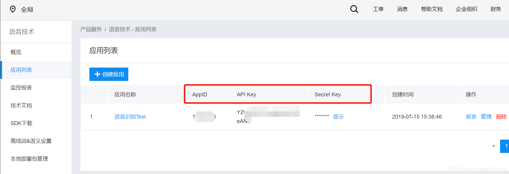Open the 语音识别Test application link

[x=130, y=117]
